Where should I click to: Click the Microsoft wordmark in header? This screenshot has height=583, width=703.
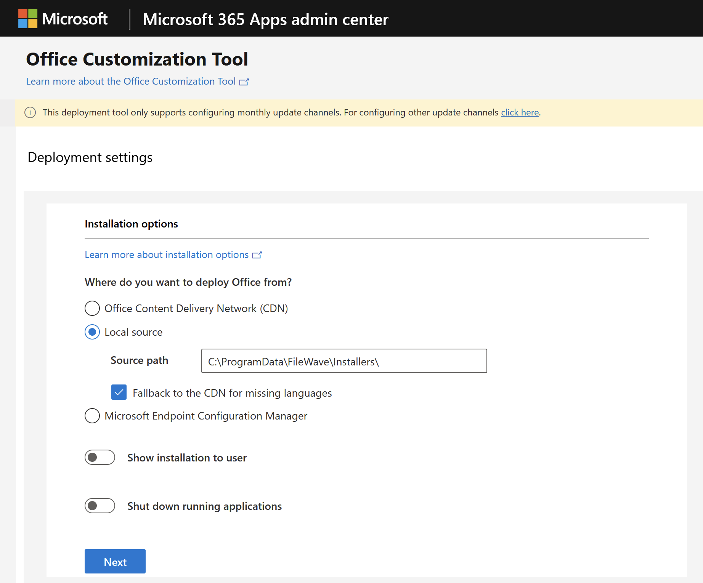[x=75, y=19]
